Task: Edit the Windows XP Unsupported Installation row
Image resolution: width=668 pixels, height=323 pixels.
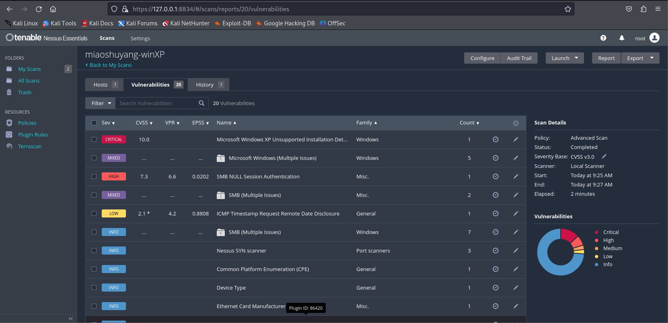Action: click(515, 139)
